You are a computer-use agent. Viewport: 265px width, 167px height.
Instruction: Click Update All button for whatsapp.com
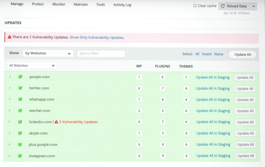point(245,100)
